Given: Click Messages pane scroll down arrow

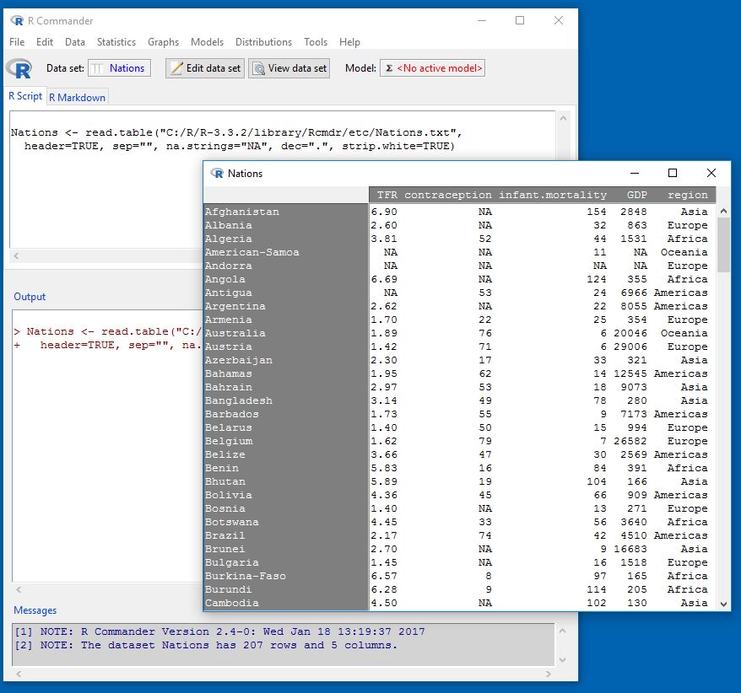Looking at the screenshot, I should point(562,659).
